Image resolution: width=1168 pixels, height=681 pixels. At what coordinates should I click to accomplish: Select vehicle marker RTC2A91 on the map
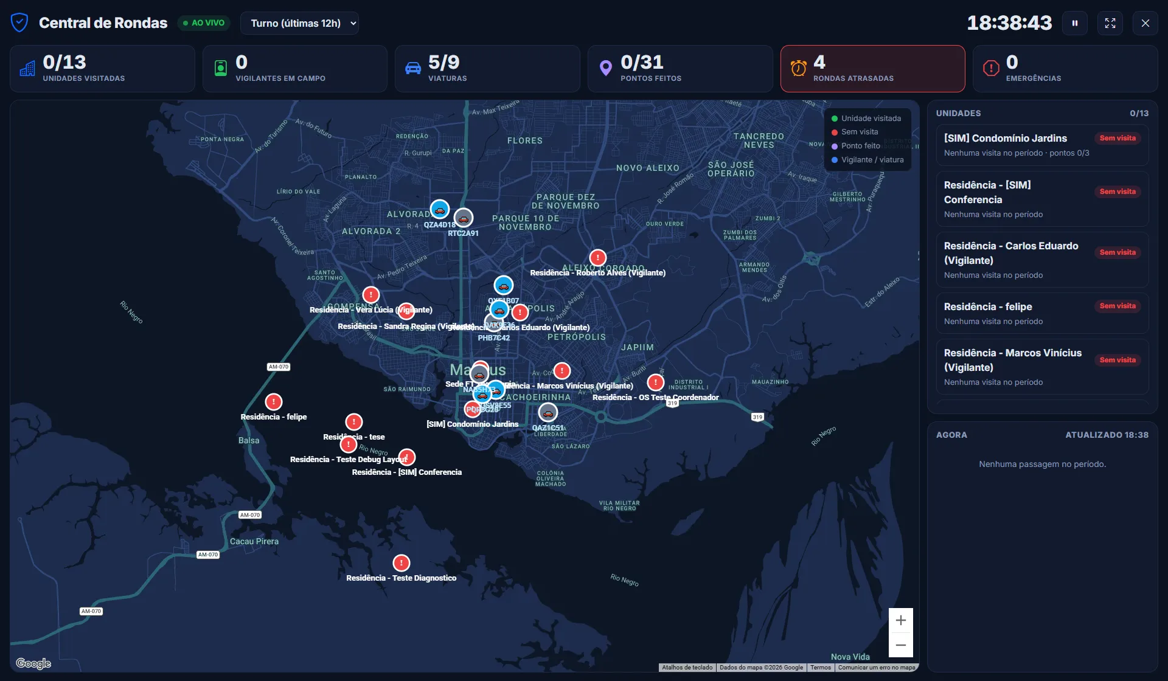coord(464,218)
